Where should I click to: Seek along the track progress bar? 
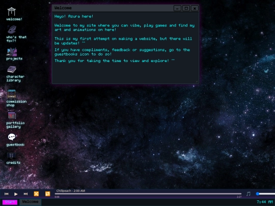[148, 194]
